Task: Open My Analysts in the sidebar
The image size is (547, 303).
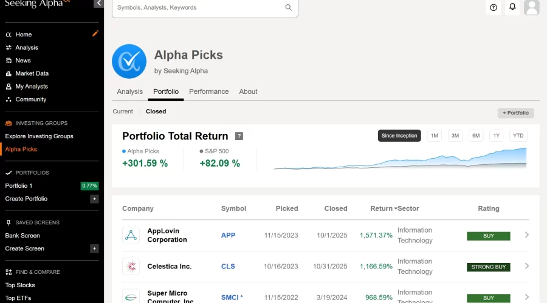Action: pyautogui.click(x=32, y=86)
